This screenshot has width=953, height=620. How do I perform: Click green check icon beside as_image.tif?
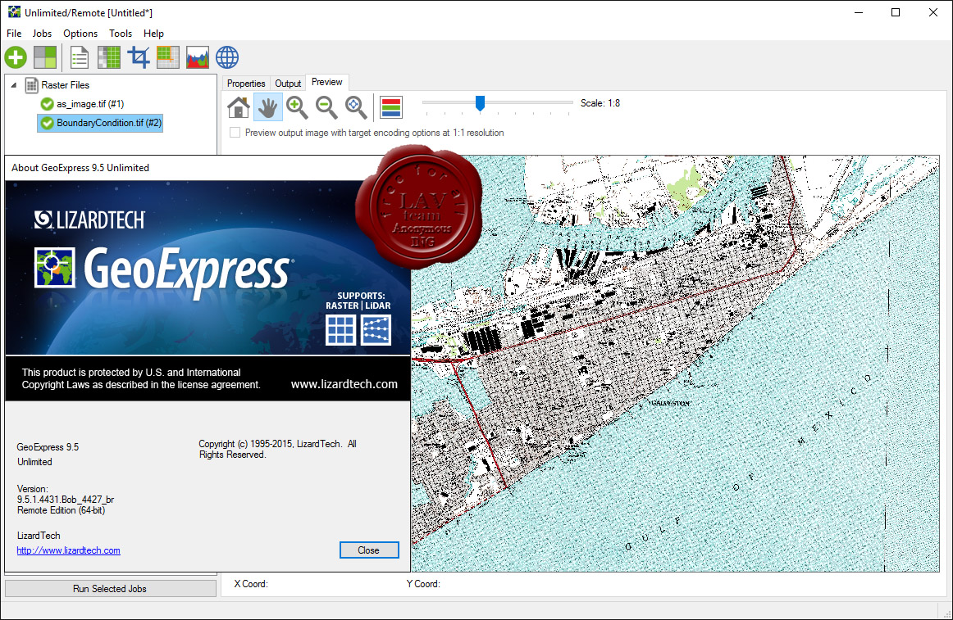pos(47,104)
